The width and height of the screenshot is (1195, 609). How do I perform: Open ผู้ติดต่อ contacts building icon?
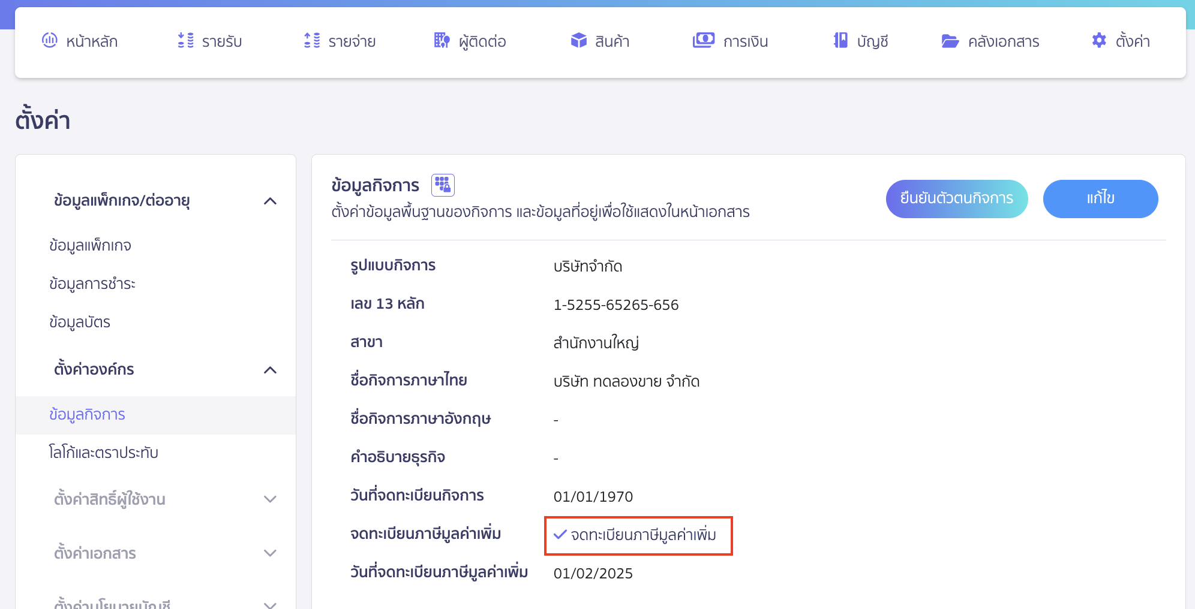[442, 40]
